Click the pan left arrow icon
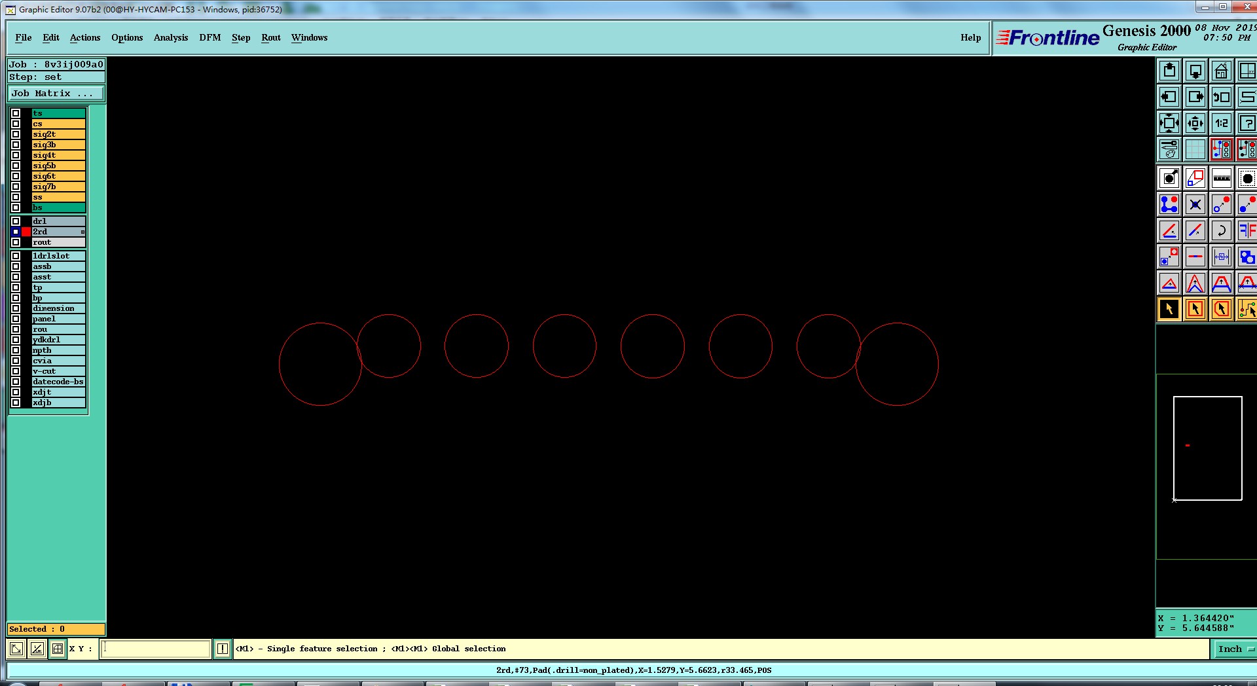1257x686 pixels. 1169,97
